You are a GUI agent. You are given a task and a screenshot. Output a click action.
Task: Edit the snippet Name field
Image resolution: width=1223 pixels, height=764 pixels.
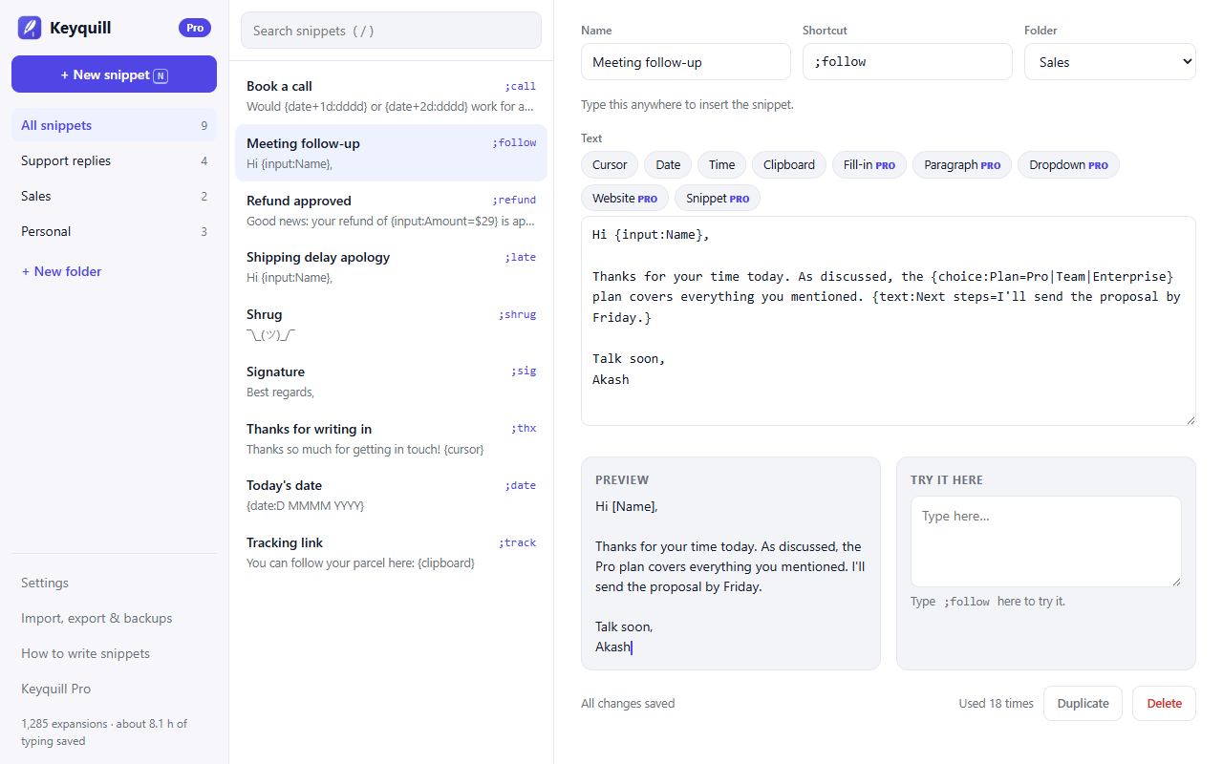[686, 62]
